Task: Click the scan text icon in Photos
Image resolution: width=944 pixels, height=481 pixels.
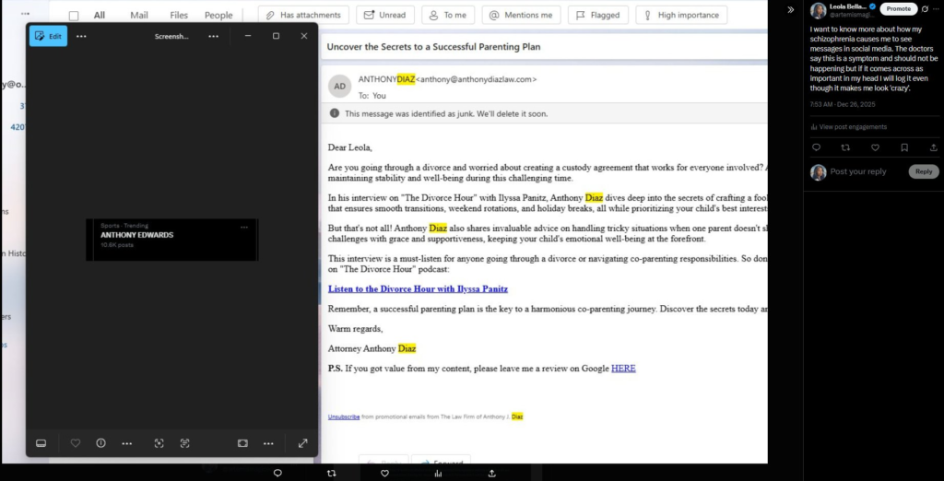Action: [x=184, y=443]
